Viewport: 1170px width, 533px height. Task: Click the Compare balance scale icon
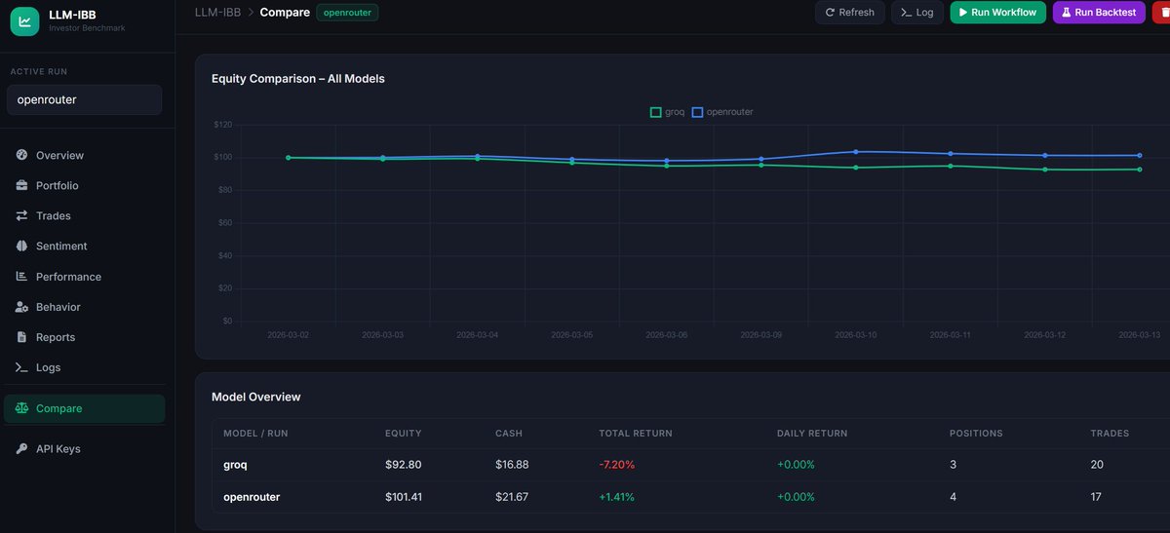coord(21,408)
